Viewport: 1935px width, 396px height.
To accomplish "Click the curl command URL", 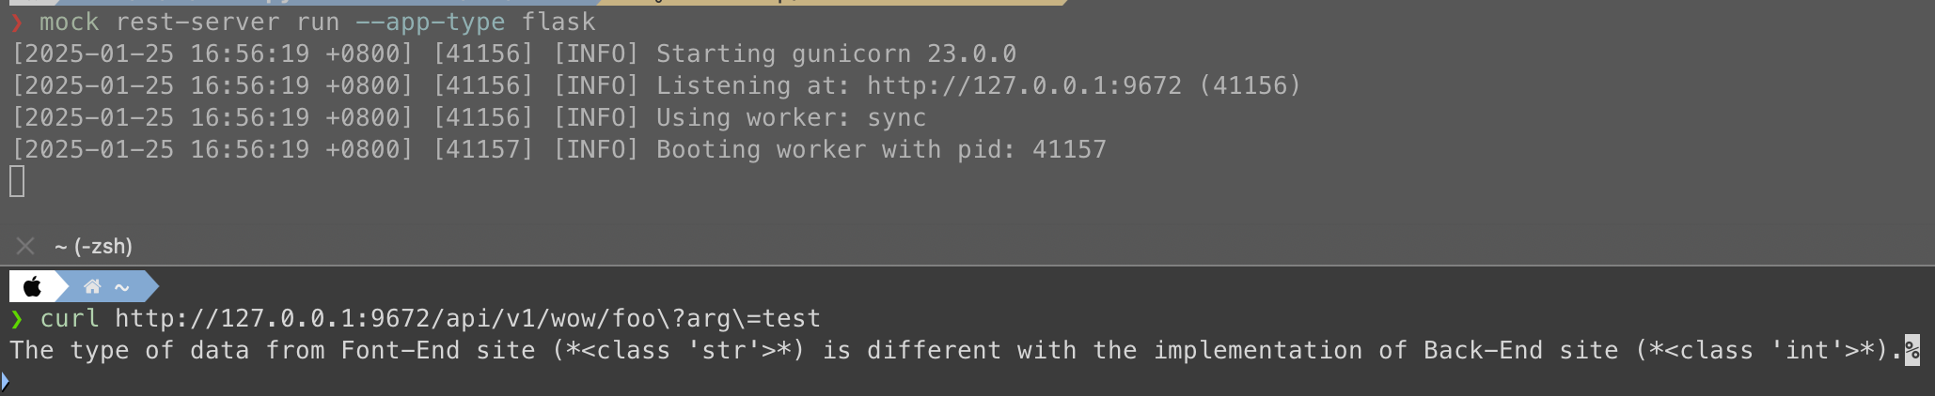I will pyautogui.click(x=467, y=319).
